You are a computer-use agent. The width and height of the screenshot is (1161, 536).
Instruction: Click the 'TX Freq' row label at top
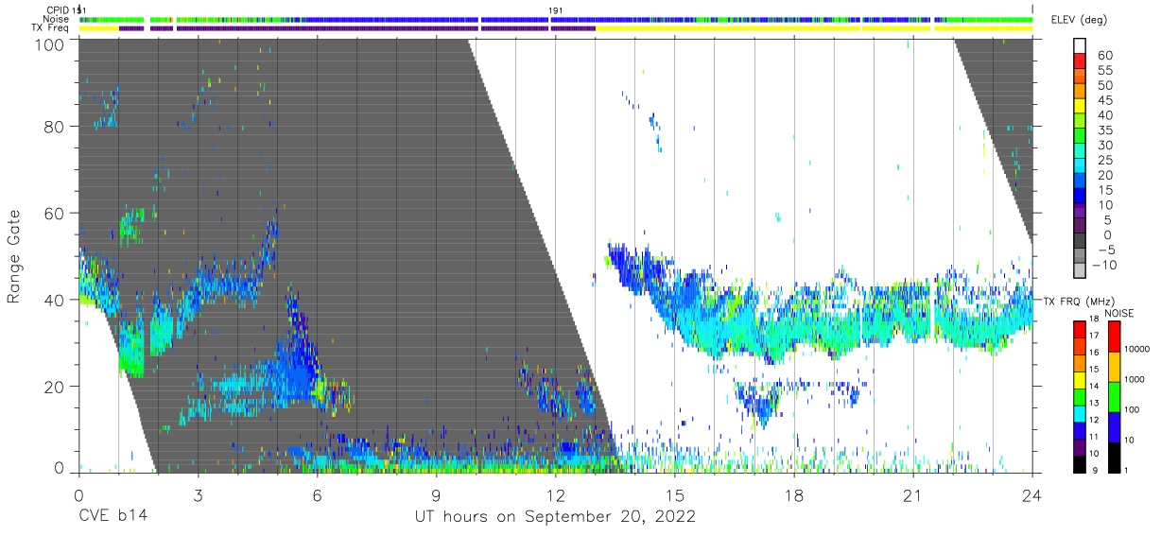pos(51,28)
